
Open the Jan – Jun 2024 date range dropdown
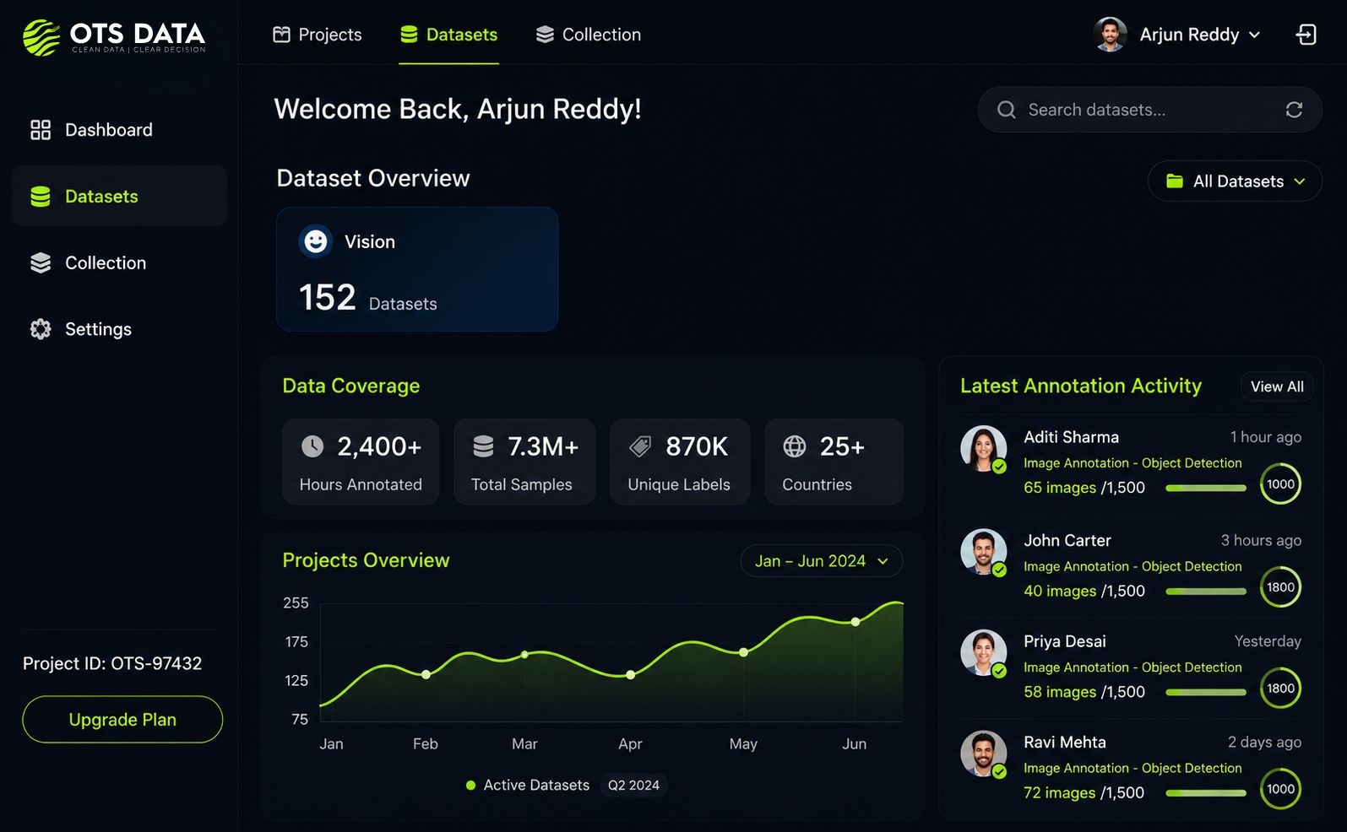[x=821, y=561]
